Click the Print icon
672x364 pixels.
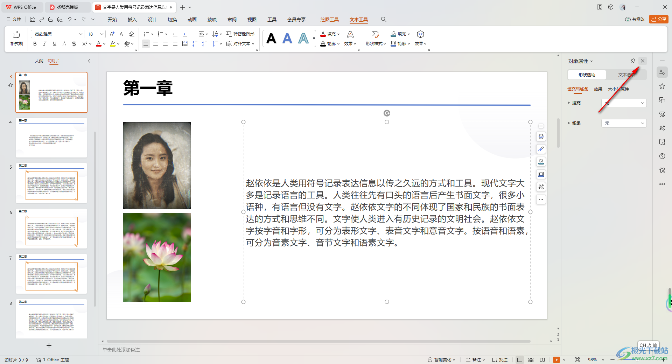point(51,19)
